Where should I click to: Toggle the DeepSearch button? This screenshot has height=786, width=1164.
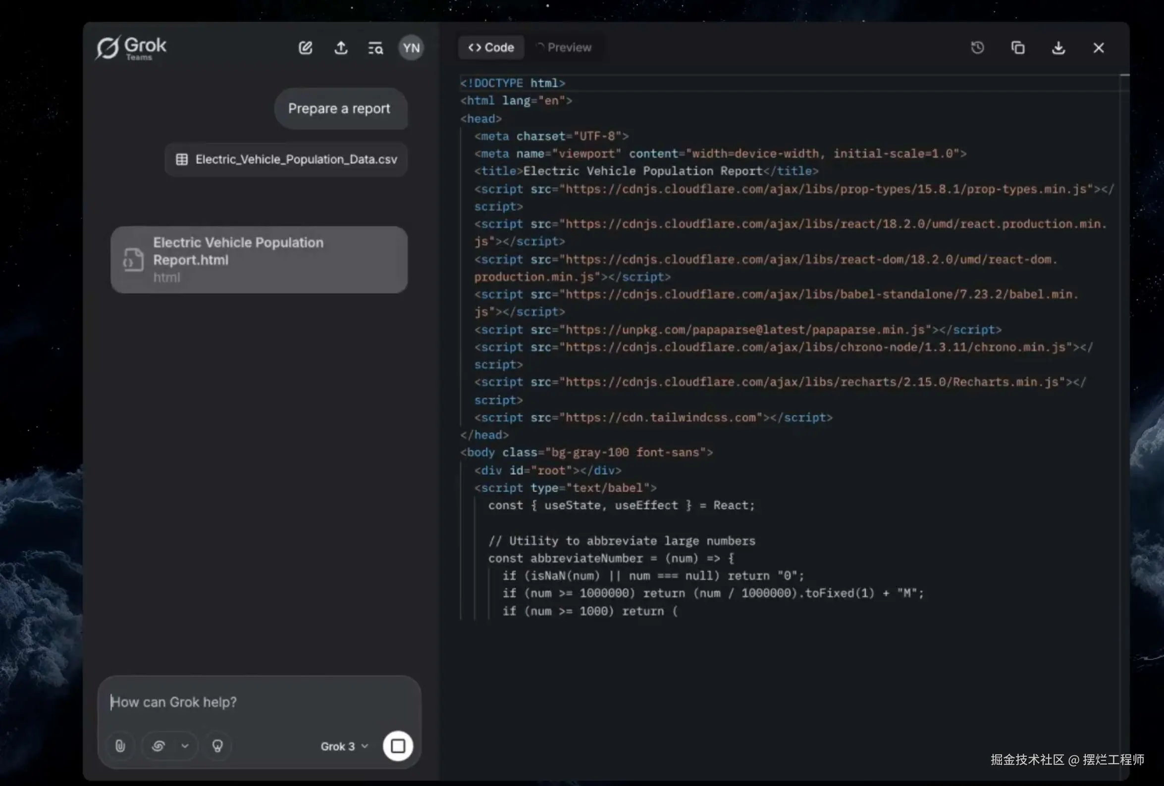pyautogui.click(x=159, y=746)
